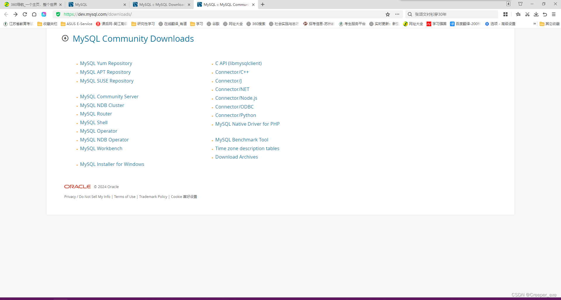Open the browser hamburger menu

pos(554,14)
